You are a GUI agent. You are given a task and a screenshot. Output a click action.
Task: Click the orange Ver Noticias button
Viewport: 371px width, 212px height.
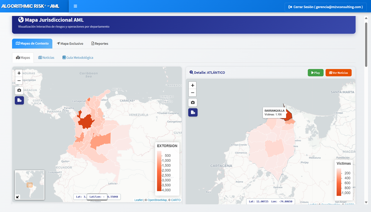pyautogui.click(x=338, y=73)
